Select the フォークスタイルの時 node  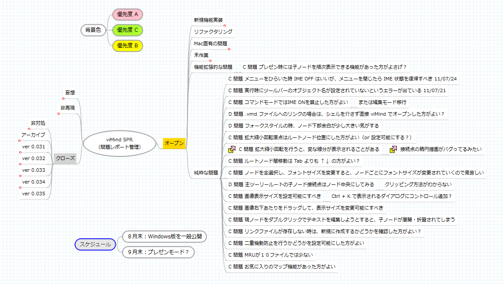303,126
